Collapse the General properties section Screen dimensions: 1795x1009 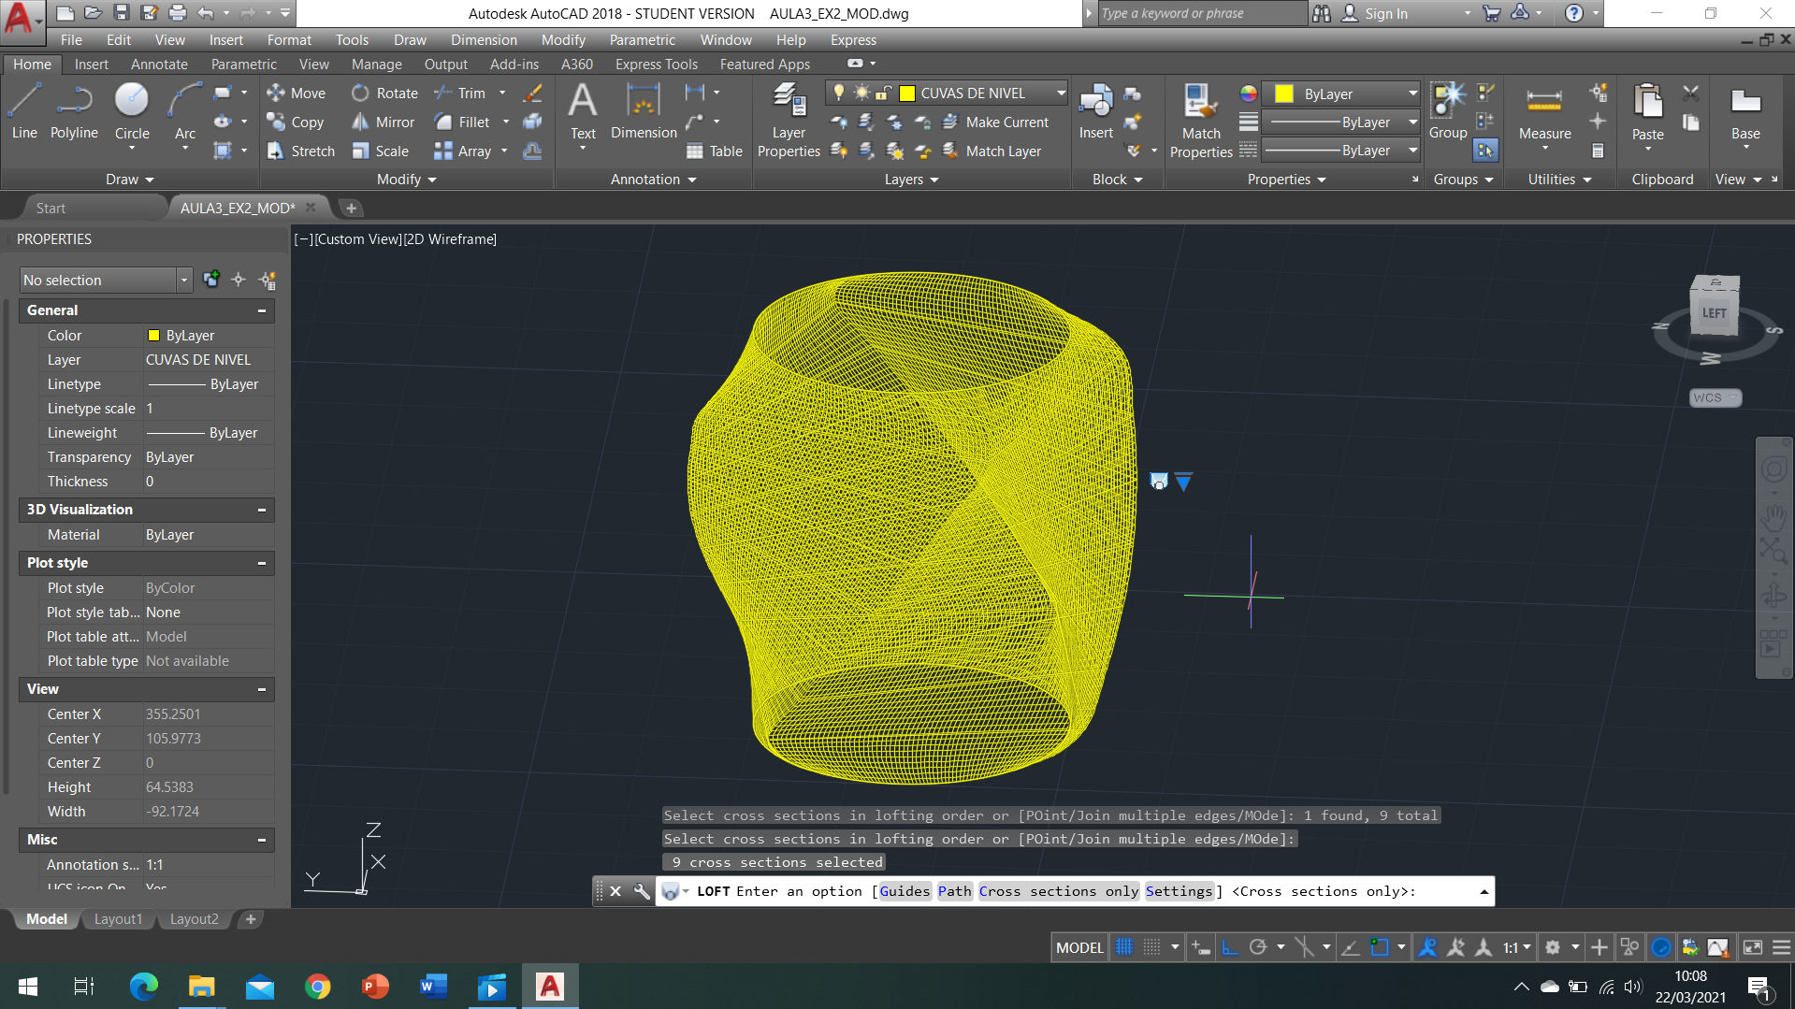coord(262,310)
